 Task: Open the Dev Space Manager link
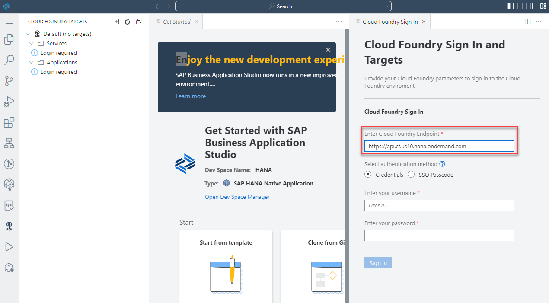237,197
